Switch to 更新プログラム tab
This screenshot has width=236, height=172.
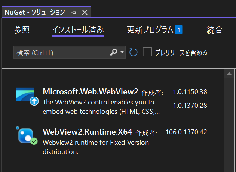pos(150,30)
